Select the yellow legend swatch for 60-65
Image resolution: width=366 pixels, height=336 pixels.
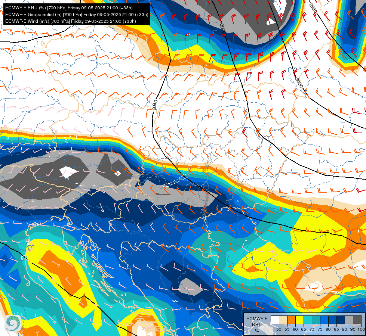tap(300, 320)
